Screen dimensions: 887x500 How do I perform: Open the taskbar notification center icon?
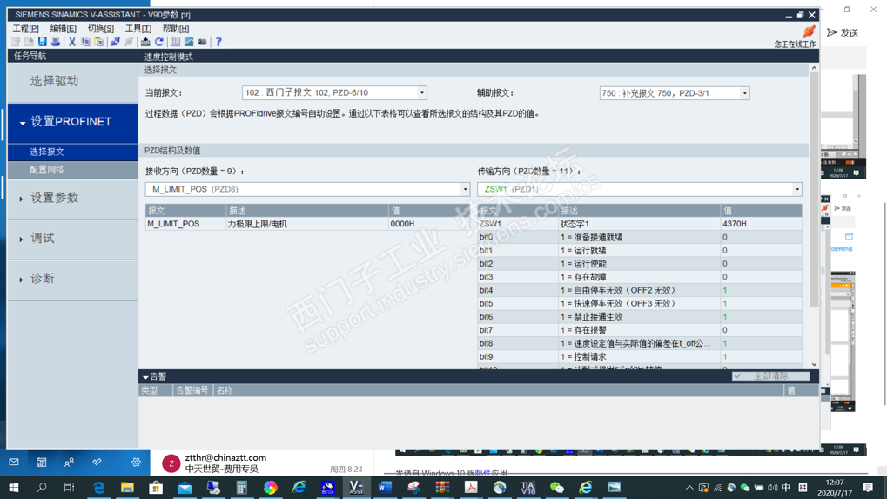coord(868,487)
